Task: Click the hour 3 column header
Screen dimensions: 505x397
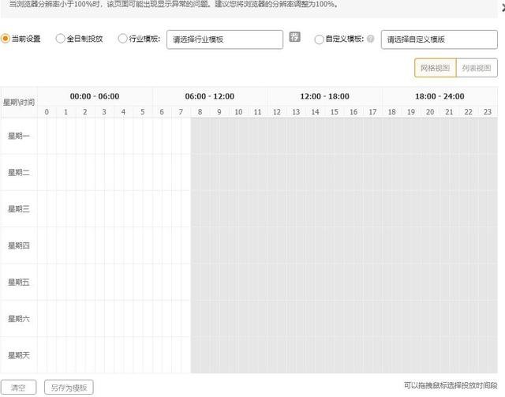Action: coord(104,112)
